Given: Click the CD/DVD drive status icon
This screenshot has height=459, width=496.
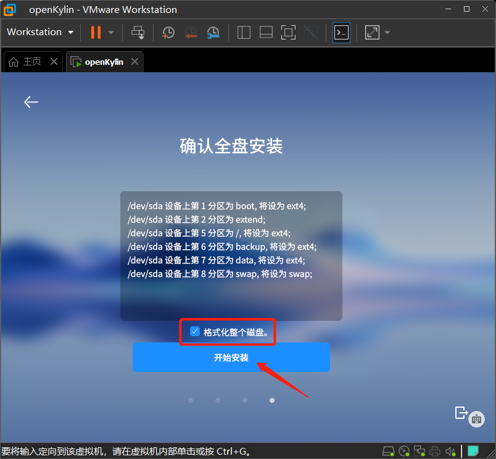Looking at the screenshot, I should point(404,451).
